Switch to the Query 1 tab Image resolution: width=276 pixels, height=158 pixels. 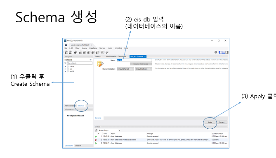pyautogui.click(x=98, y=57)
